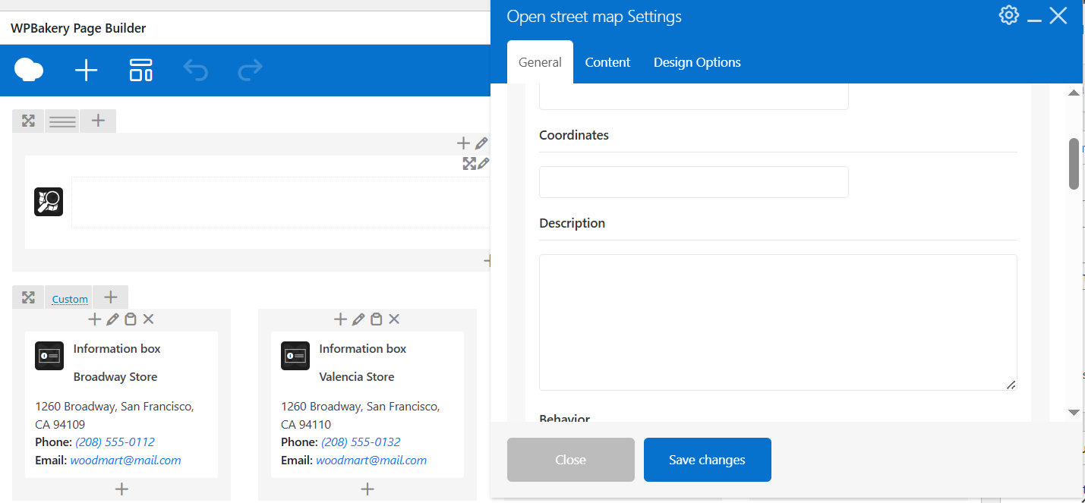Edit the Valencia Store column pencil icon
The height and width of the screenshot is (503, 1085).
coord(358,319)
